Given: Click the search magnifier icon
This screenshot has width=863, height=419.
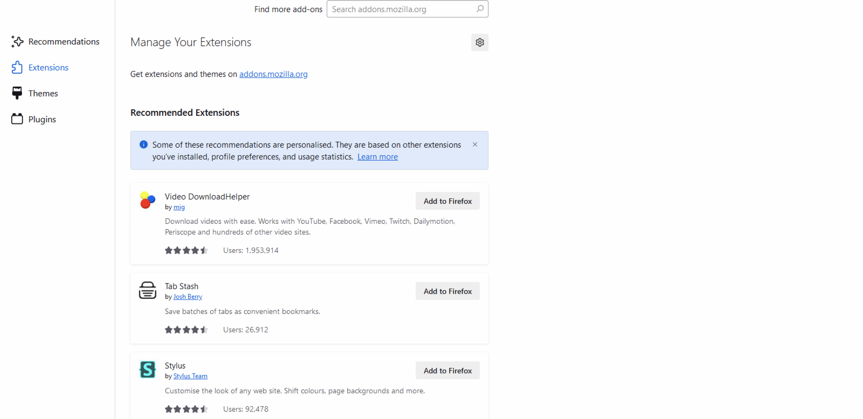Looking at the screenshot, I should tap(480, 9).
